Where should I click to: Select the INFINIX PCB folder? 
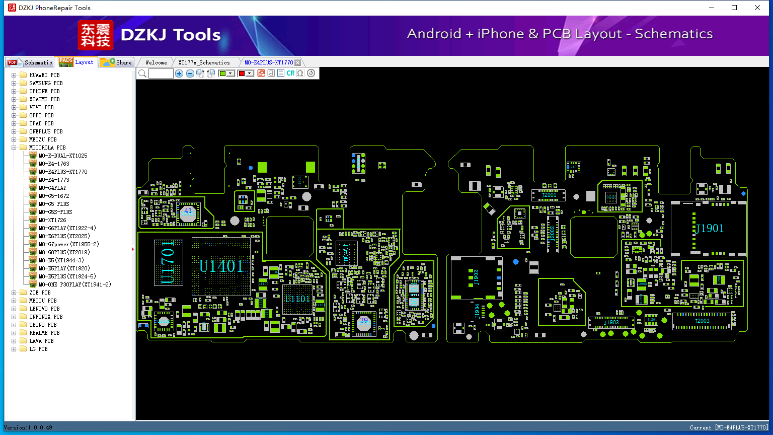[46, 317]
